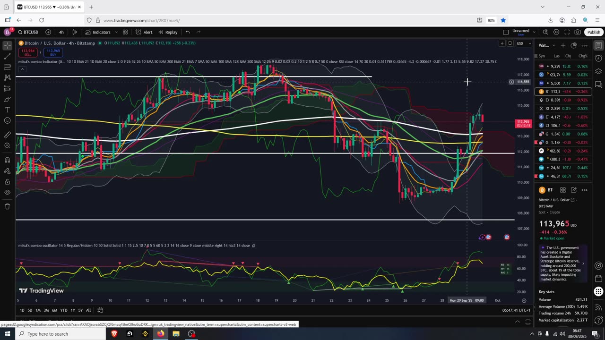This screenshot has height=340, width=605.
Task: Open the candlestick chart style selector
Action: (75, 32)
